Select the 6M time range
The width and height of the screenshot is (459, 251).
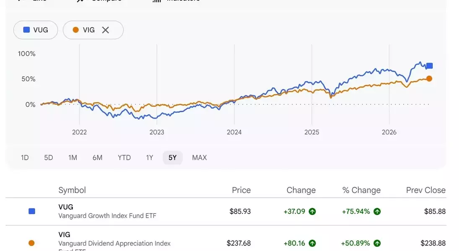coord(98,158)
